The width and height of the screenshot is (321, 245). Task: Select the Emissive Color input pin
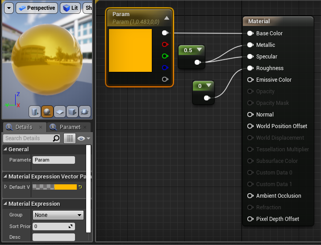pos(250,80)
